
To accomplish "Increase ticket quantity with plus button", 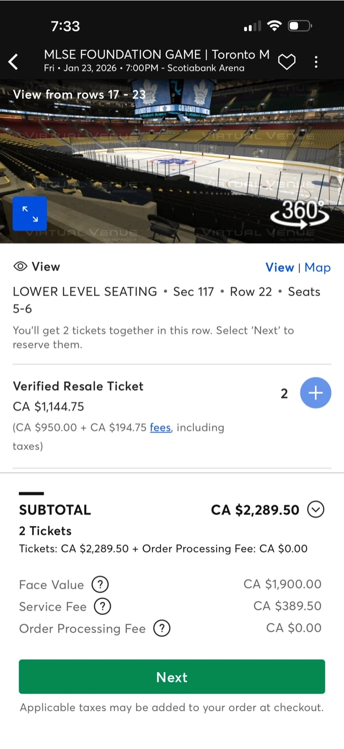I will pos(315,393).
